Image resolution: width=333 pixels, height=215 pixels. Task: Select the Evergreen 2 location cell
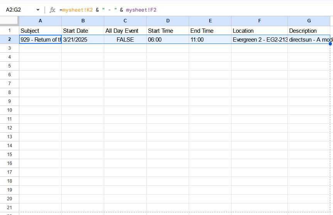coord(260,40)
